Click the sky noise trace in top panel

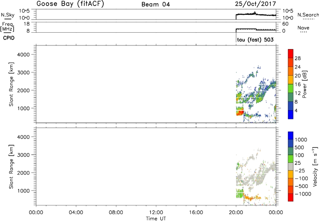tap(256, 14)
